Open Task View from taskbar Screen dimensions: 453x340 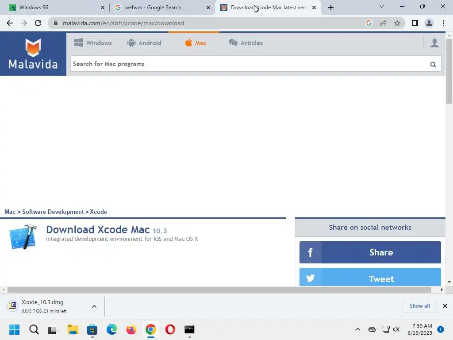point(53,329)
